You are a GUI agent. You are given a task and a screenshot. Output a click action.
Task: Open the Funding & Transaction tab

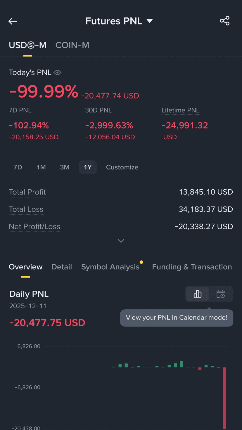coord(192,267)
